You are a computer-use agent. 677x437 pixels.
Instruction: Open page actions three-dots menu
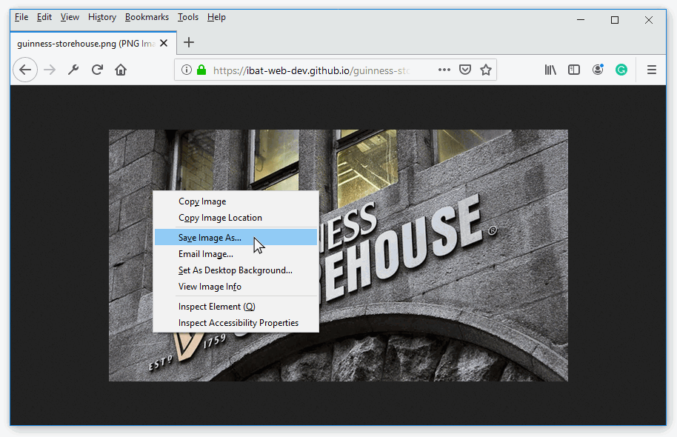(444, 70)
